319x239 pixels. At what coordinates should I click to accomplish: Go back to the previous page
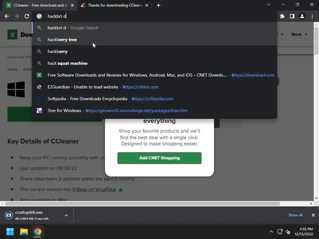click(x=7, y=16)
